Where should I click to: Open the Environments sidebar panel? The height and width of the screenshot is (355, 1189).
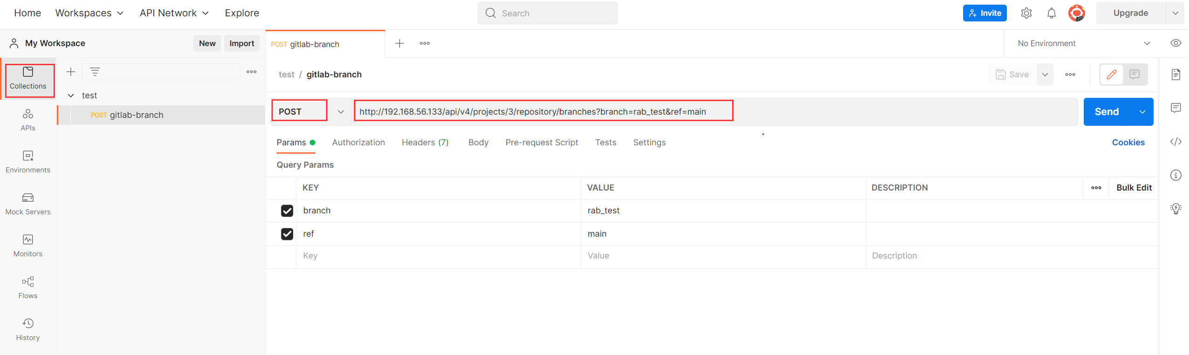pos(28,162)
